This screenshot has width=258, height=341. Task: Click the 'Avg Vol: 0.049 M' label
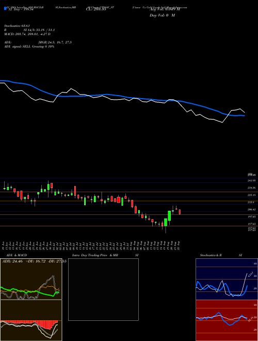(165, 10)
